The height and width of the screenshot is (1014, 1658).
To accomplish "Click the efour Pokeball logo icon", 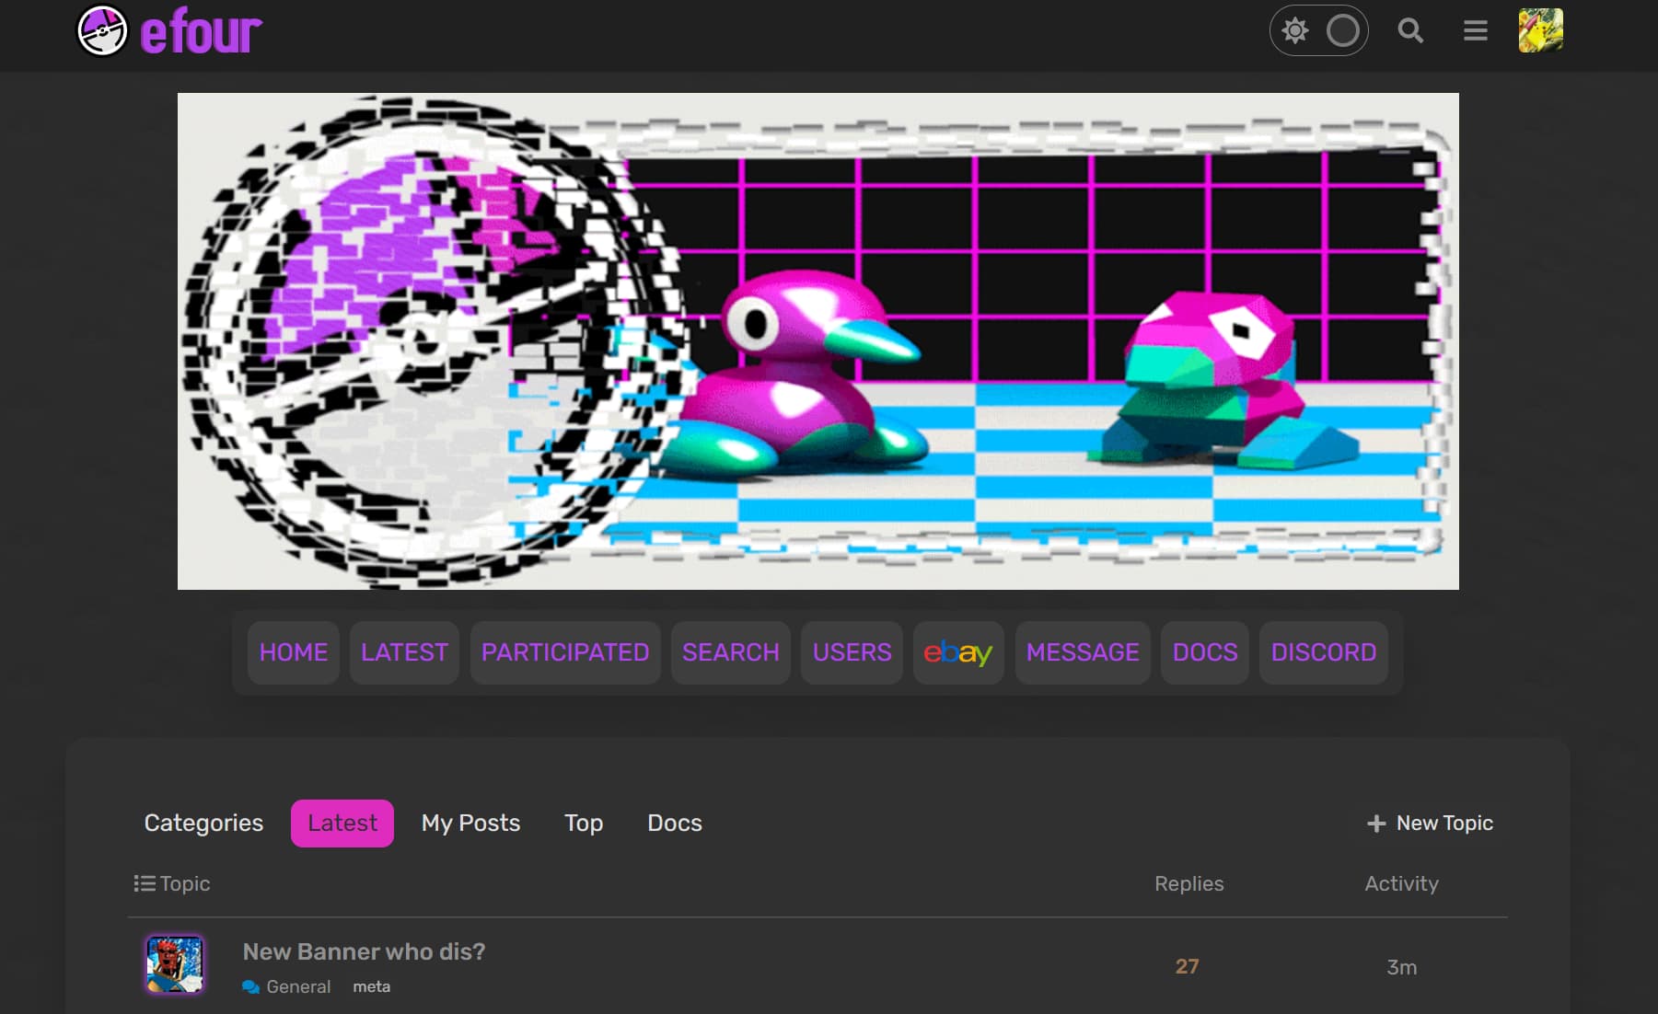I will pyautogui.click(x=102, y=30).
